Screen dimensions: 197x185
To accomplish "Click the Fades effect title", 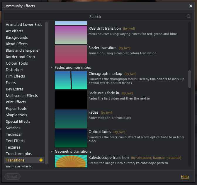I will pyautogui.click(x=93, y=112).
